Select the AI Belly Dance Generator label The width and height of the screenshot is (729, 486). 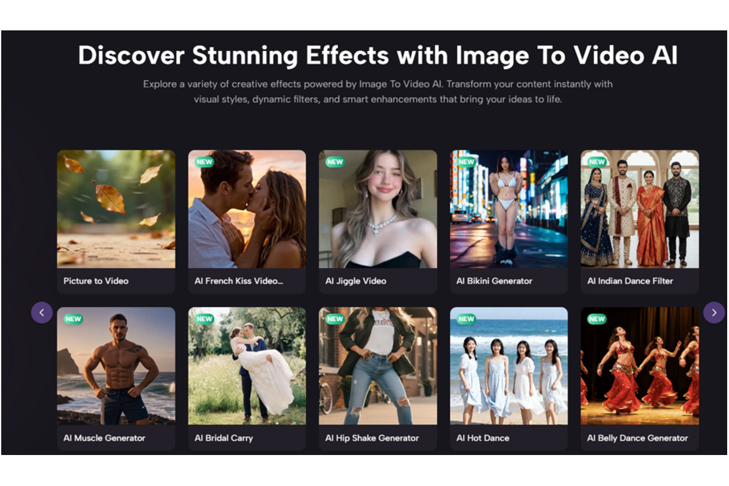click(637, 438)
